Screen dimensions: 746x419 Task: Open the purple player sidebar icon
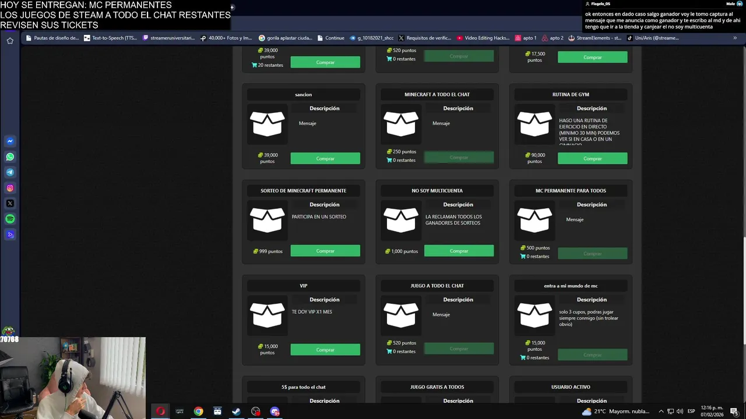pos(10,235)
